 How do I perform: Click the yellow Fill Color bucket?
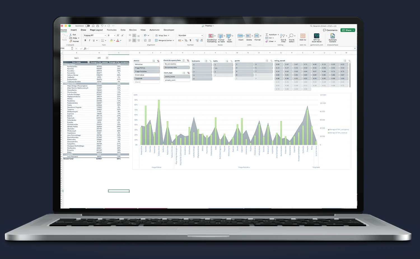click(111, 40)
